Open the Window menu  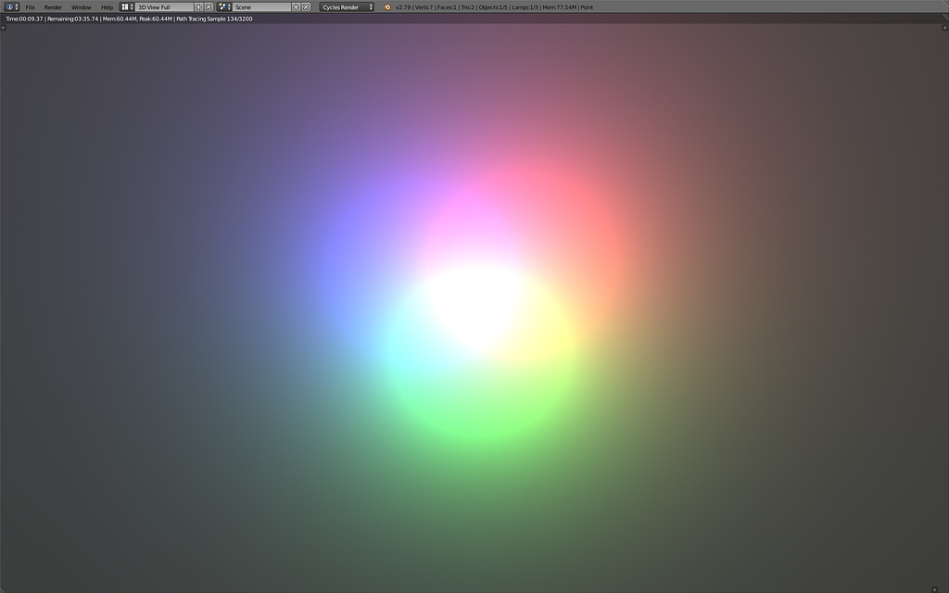pyautogui.click(x=82, y=7)
